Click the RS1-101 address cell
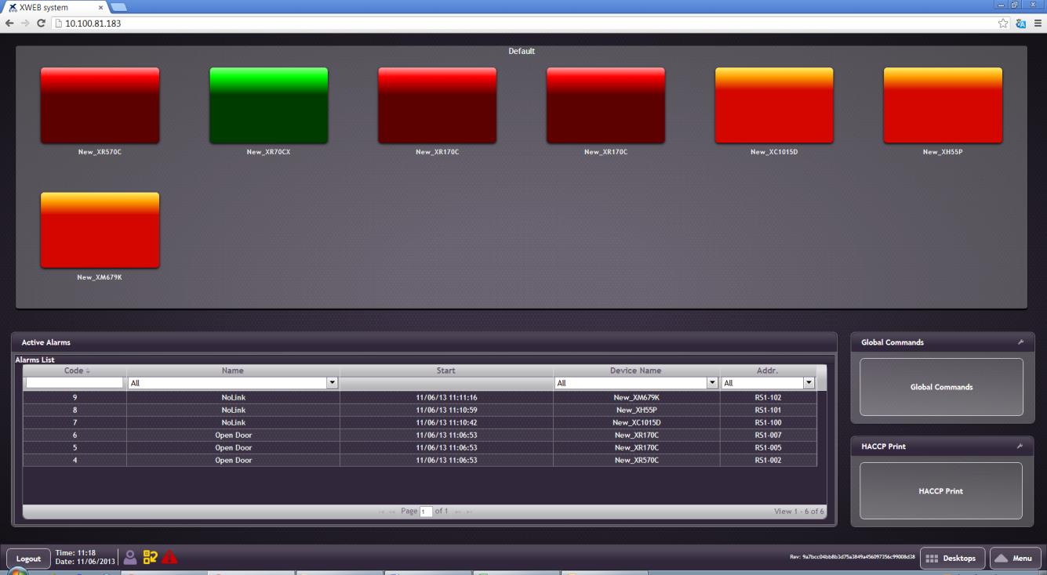Viewport: 1047px width, 575px height. pos(768,410)
